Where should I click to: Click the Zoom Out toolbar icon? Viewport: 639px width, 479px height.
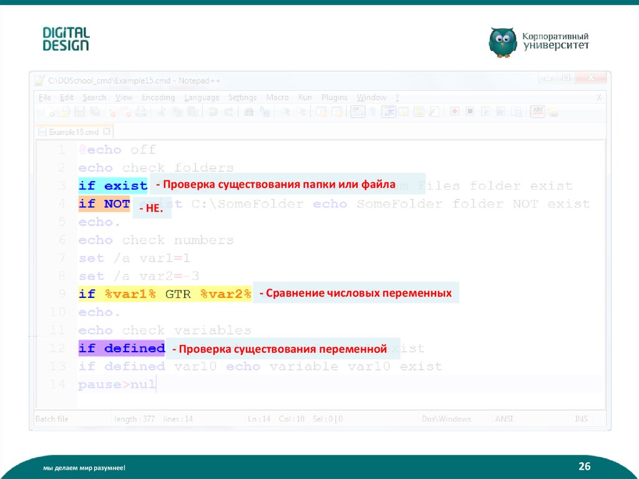[x=301, y=112]
